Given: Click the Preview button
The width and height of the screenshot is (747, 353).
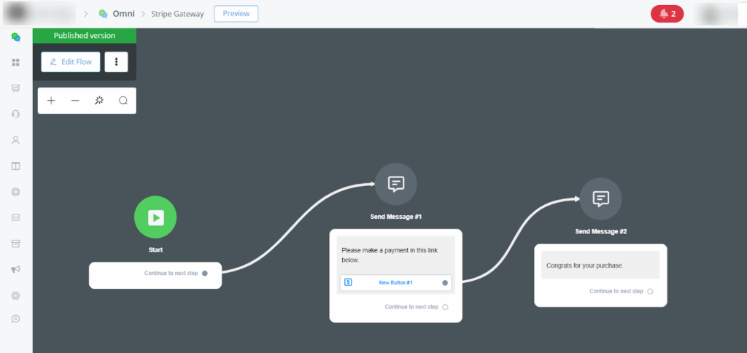Looking at the screenshot, I should (236, 14).
